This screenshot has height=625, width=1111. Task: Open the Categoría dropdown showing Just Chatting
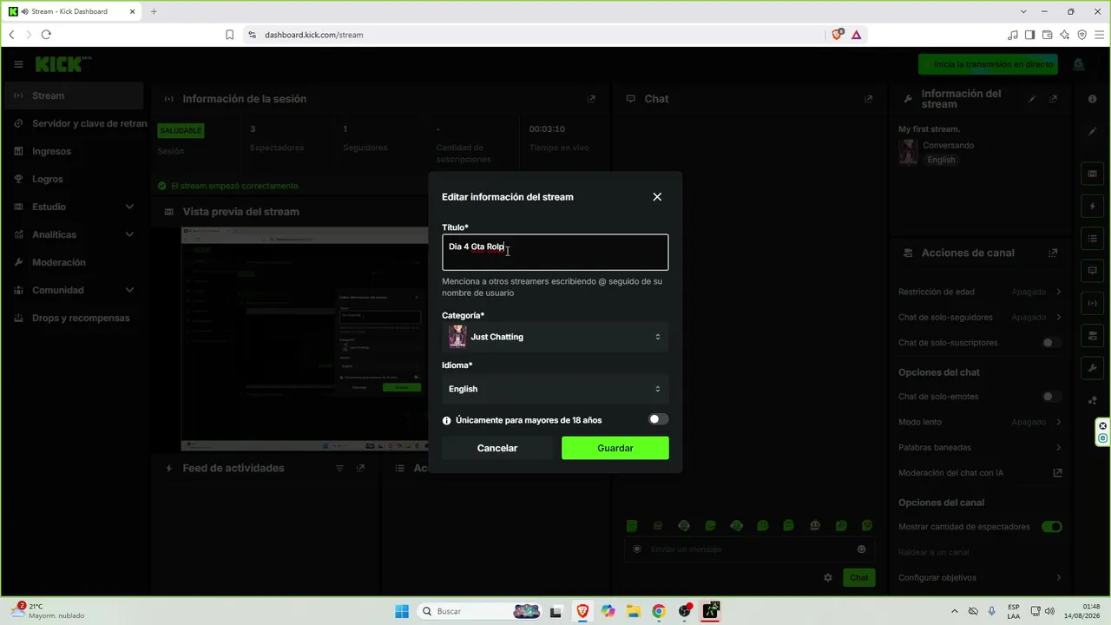point(555,337)
